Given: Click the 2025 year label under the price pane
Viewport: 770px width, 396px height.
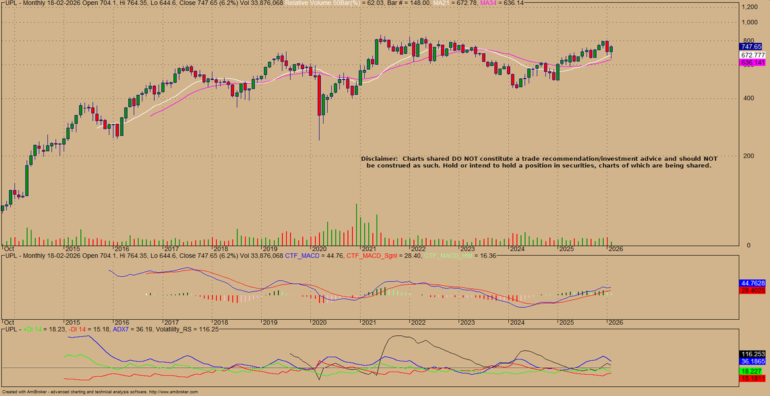Looking at the screenshot, I should coord(566,249).
